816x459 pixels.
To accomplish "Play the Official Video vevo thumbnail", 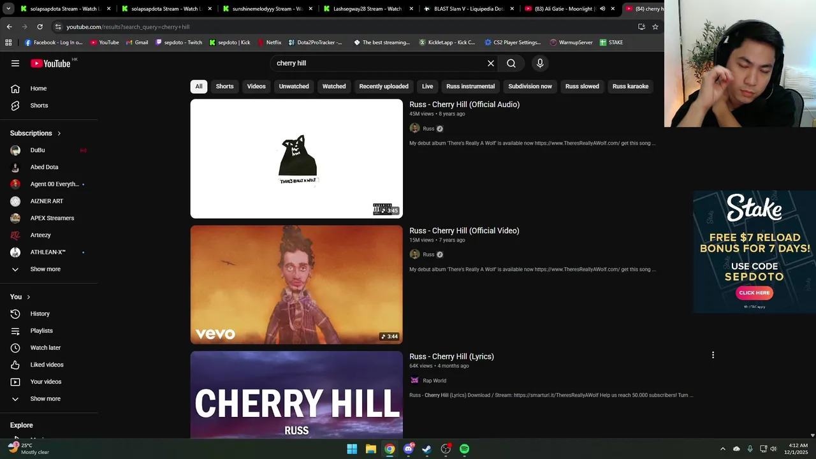I will pos(296,285).
